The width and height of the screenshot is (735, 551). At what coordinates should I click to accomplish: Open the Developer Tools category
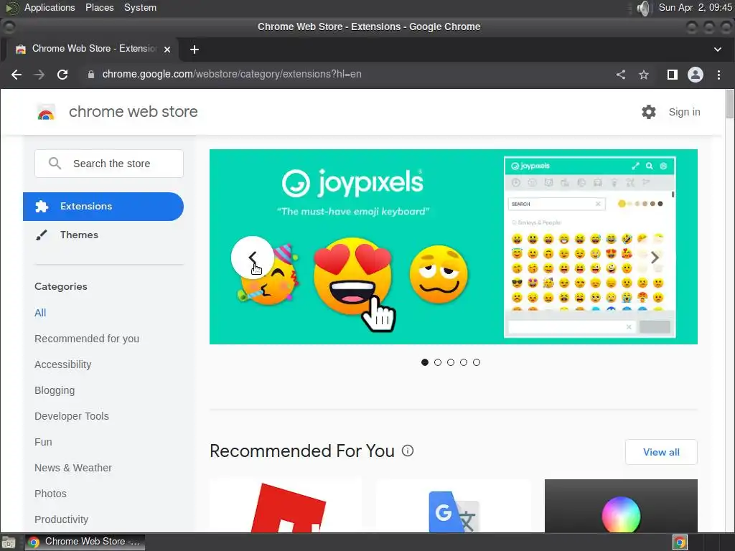click(x=72, y=416)
